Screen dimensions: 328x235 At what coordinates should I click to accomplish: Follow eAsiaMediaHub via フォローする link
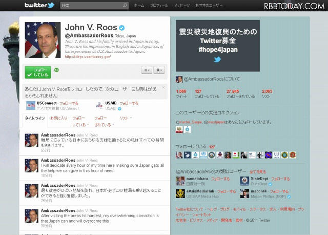click(227, 191)
